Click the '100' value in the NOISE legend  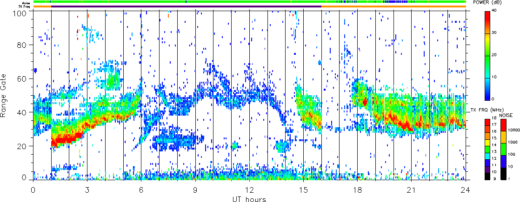pos(511,154)
